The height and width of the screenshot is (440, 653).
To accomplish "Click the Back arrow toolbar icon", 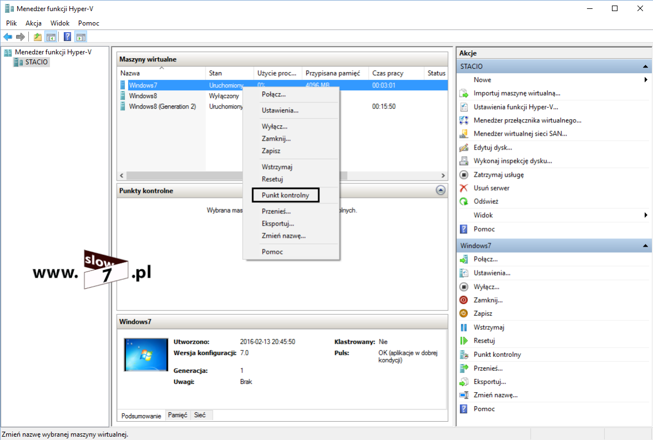I will coord(8,37).
